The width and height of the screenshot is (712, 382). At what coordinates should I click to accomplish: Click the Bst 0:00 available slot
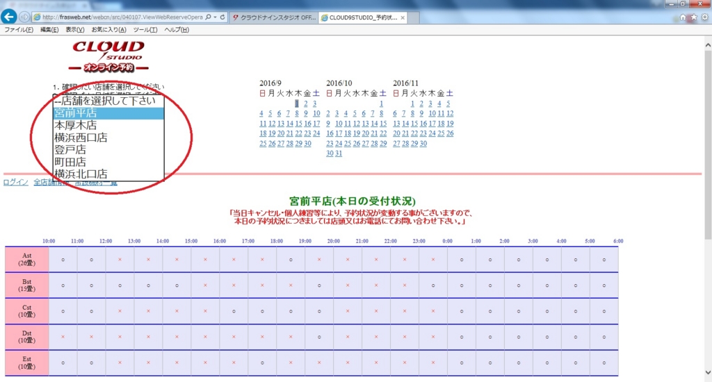(462, 286)
